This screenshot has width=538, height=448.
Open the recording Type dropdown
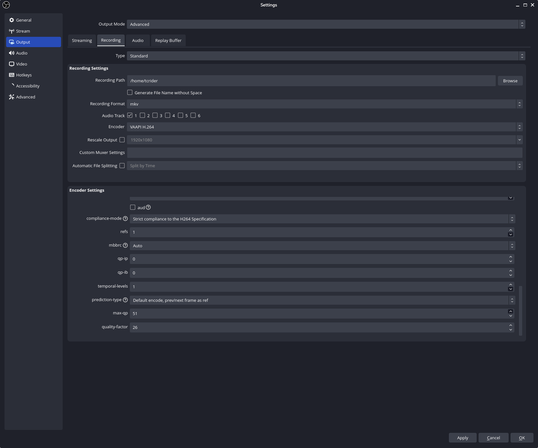point(326,56)
